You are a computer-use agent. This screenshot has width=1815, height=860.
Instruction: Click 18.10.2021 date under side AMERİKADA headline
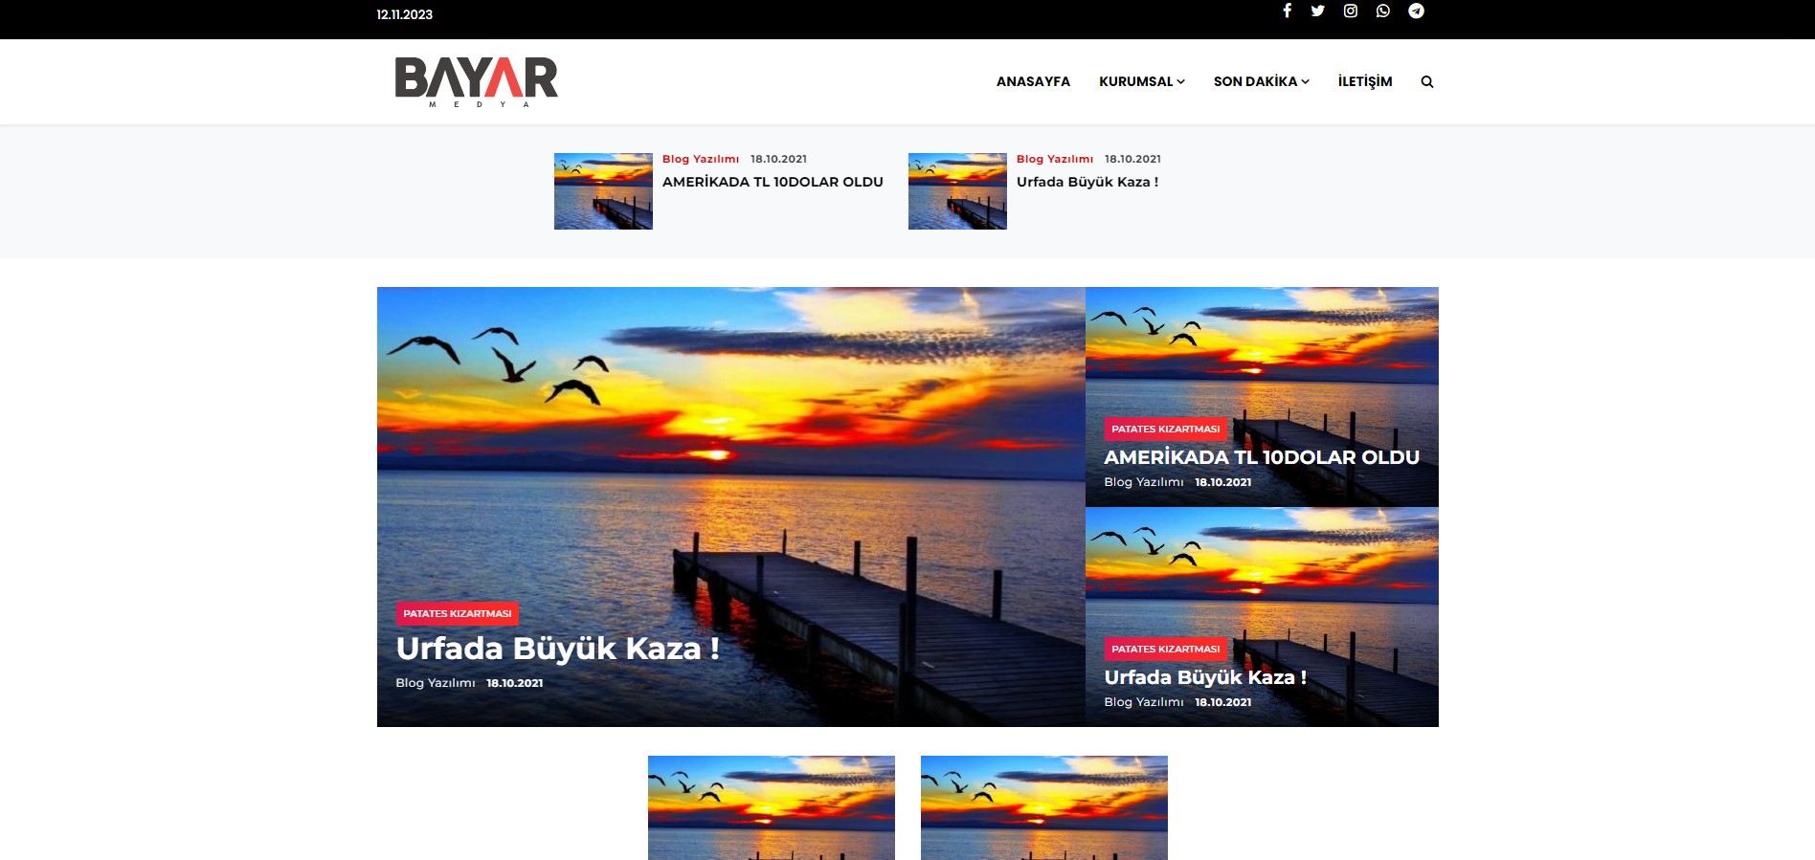click(1223, 482)
